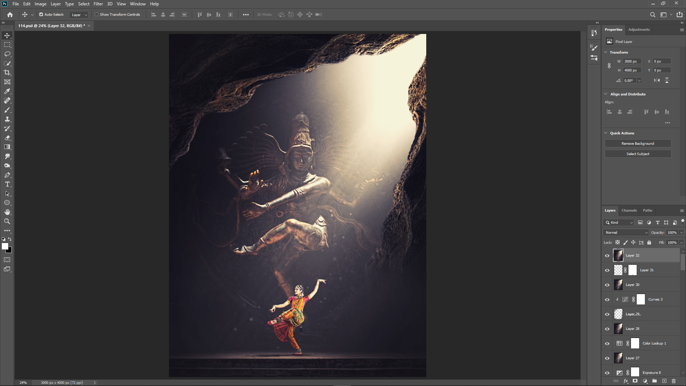Open the Filter menu
The image size is (686, 386).
tap(98, 4)
